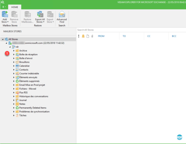Click the Export Store icon
This screenshot has width=186, height=144.
(50, 14)
